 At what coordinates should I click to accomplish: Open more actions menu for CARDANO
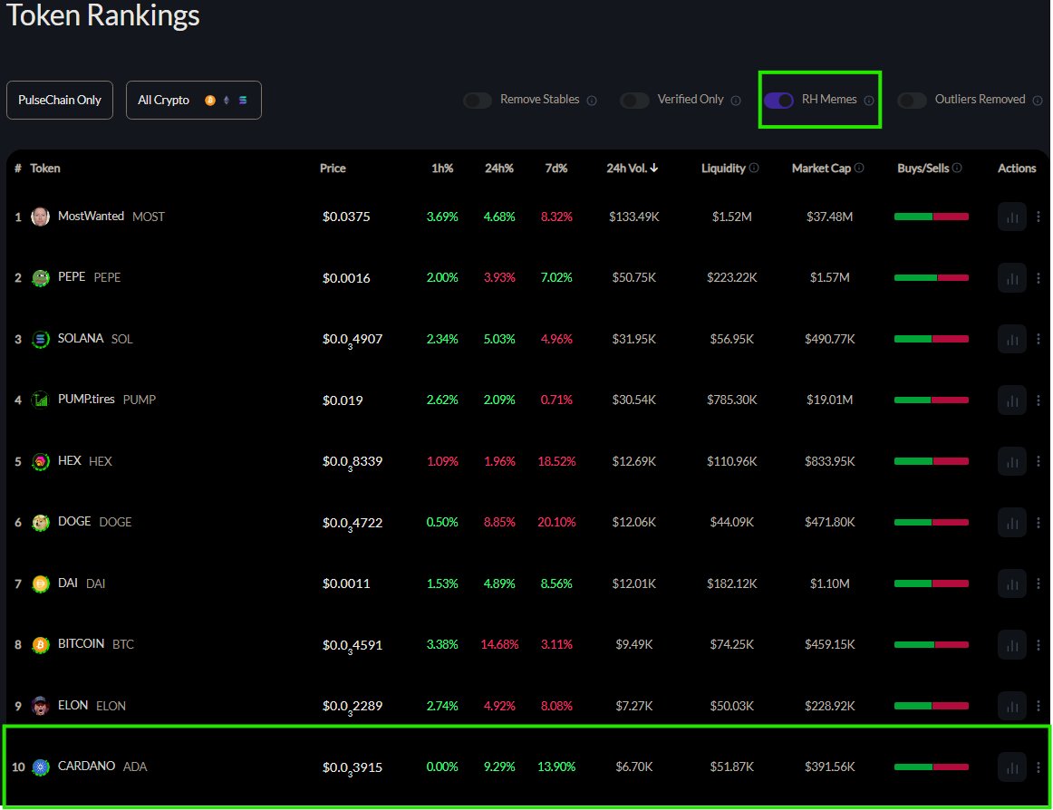click(x=1039, y=767)
